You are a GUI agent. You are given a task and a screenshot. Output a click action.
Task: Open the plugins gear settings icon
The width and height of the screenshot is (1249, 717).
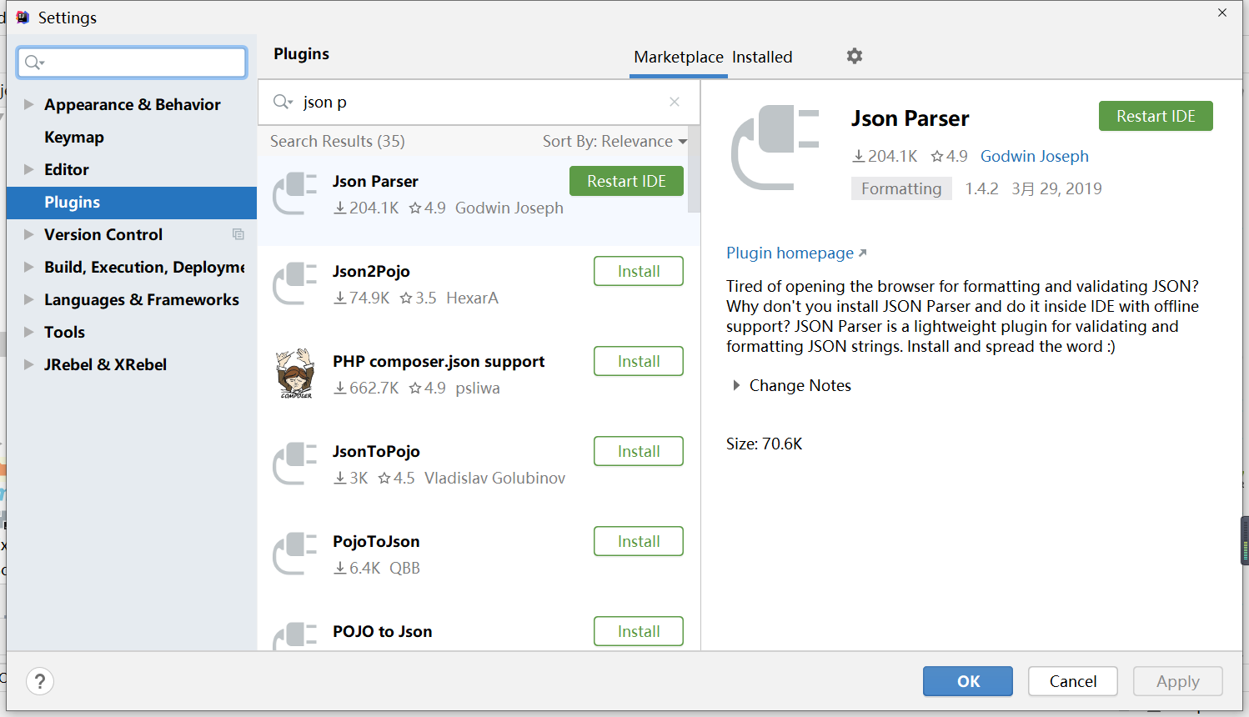click(x=855, y=56)
